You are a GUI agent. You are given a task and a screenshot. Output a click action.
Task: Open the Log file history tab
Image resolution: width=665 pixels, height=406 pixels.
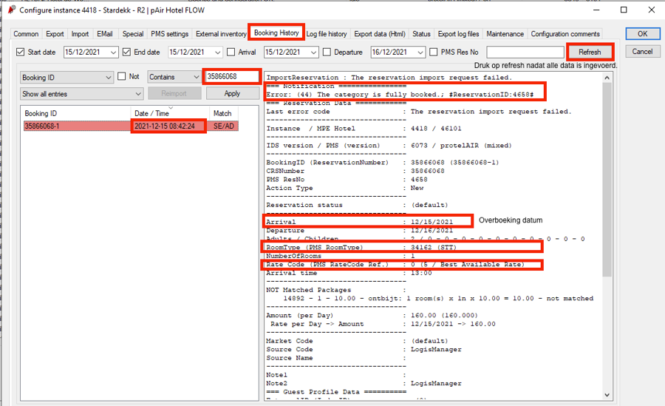coord(327,34)
